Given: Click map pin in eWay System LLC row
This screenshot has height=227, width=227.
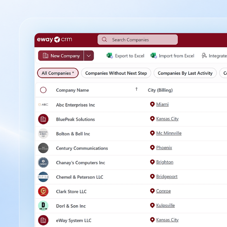Looking at the screenshot, I should [x=152, y=220].
